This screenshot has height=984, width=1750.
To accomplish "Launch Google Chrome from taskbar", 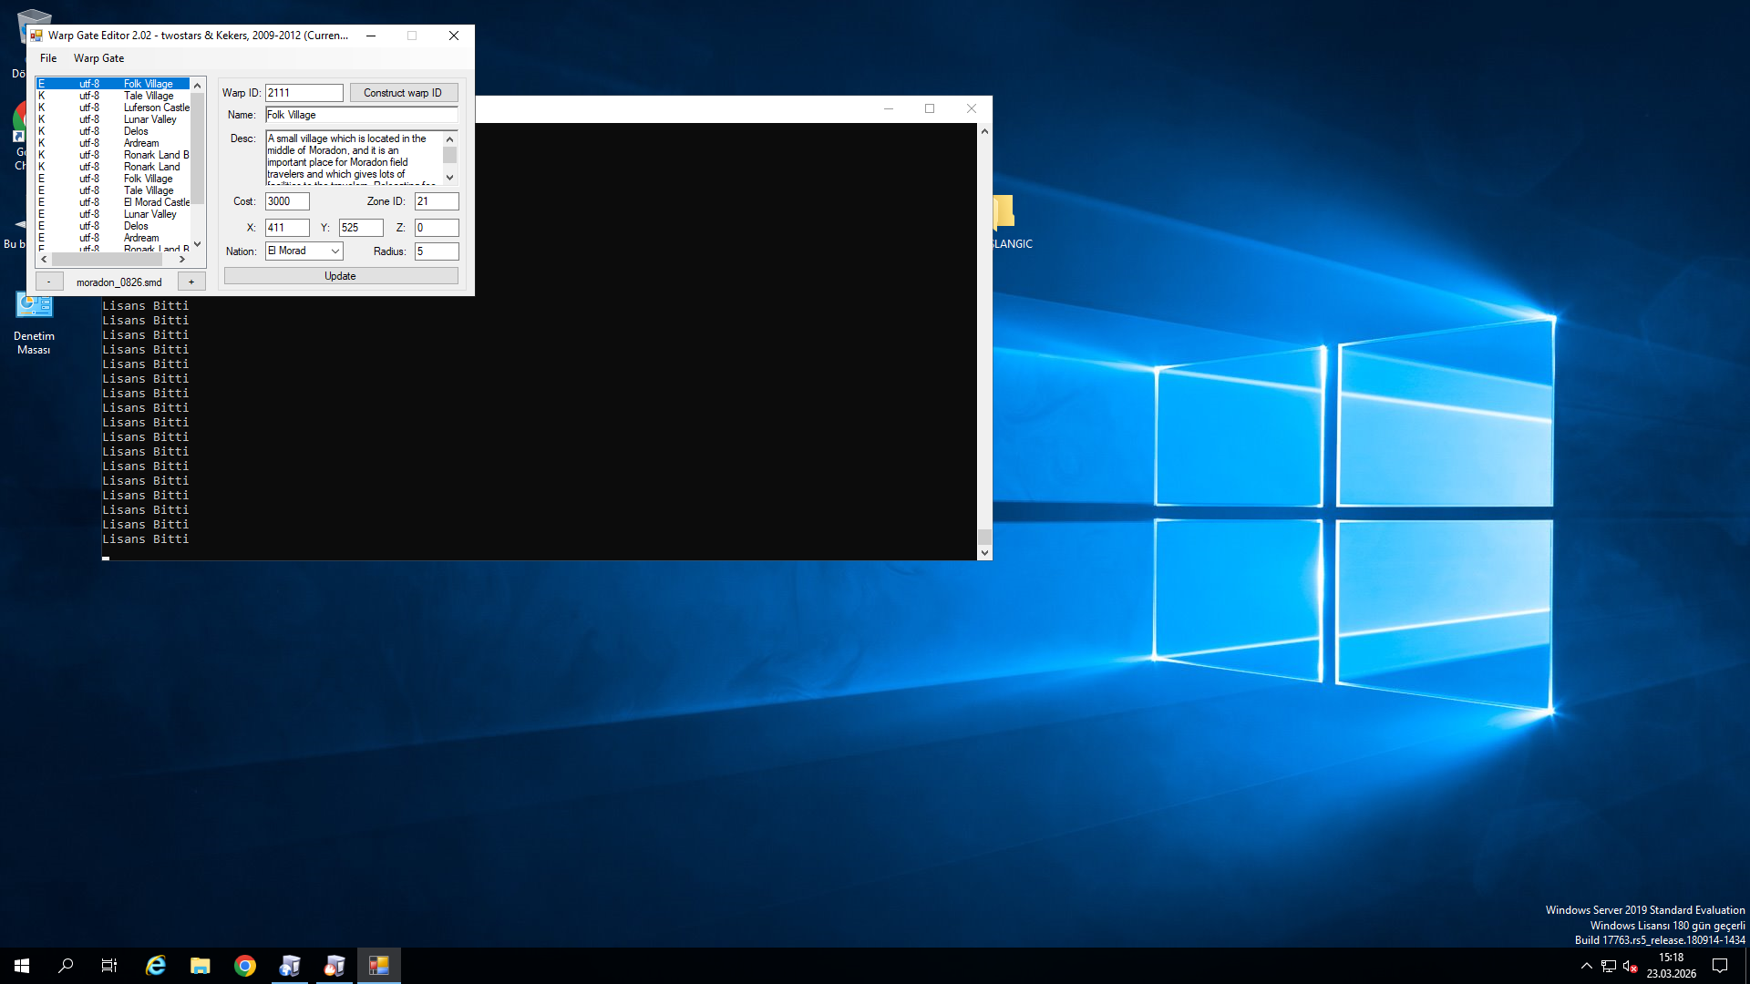I will [x=245, y=966].
